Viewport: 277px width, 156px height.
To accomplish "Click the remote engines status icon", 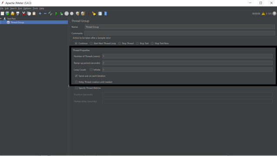I will point(274,13).
